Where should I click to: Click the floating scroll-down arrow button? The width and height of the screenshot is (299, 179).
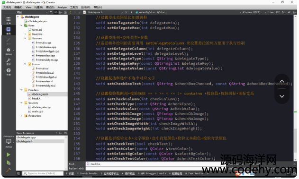click(282, 96)
